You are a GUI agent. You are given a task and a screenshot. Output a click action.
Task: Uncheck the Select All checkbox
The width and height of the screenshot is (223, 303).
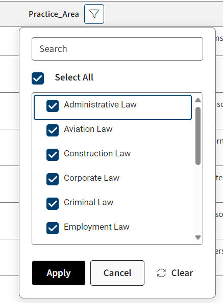click(x=38, y=78)
